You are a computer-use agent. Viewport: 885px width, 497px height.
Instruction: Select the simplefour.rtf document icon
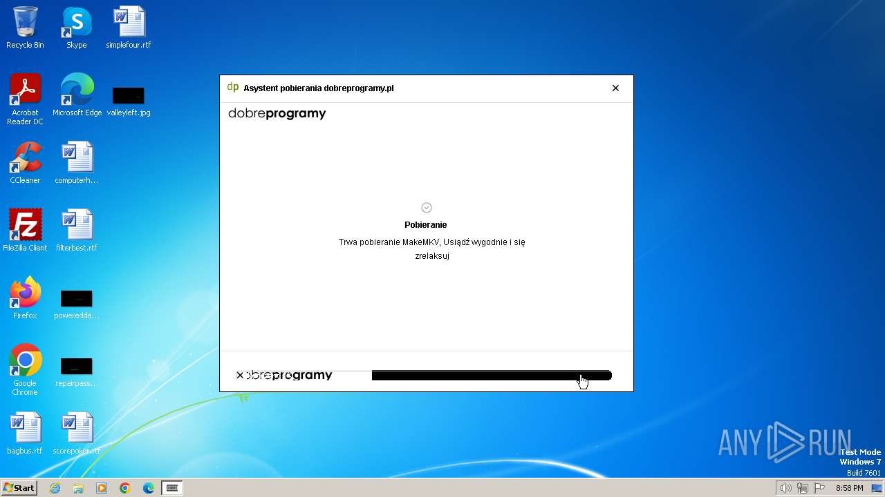click(129, 28)
